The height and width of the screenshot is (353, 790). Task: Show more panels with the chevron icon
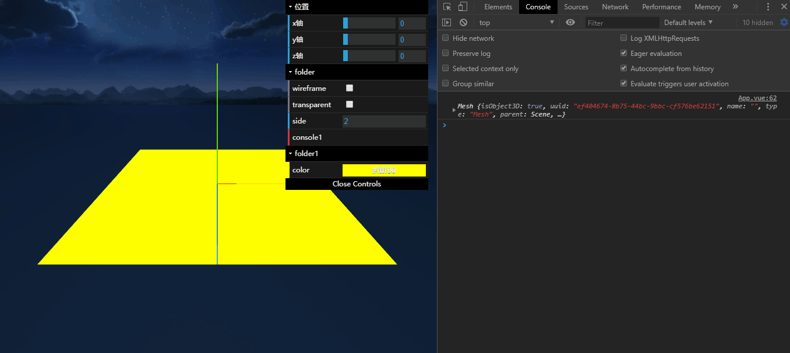coord(735,6)
